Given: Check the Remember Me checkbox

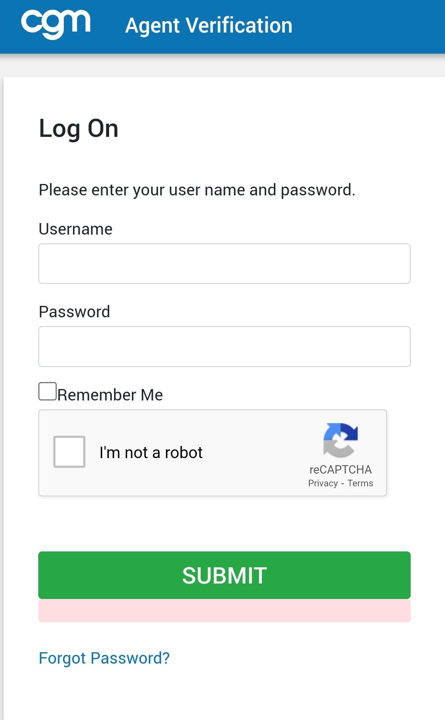Looking at the screenshot, I should pyautogui.click(x=47, y=391).
